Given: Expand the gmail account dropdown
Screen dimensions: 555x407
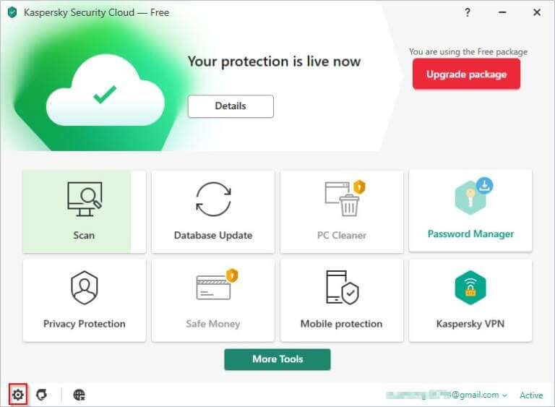Looking at the screenshot, I should coord(447,395).
